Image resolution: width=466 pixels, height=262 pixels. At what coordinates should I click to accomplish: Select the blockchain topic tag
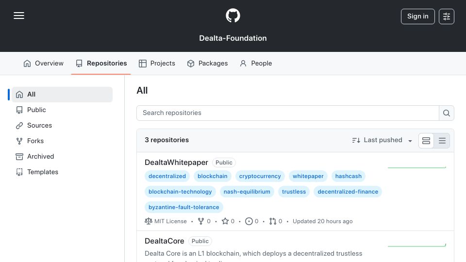213,176
